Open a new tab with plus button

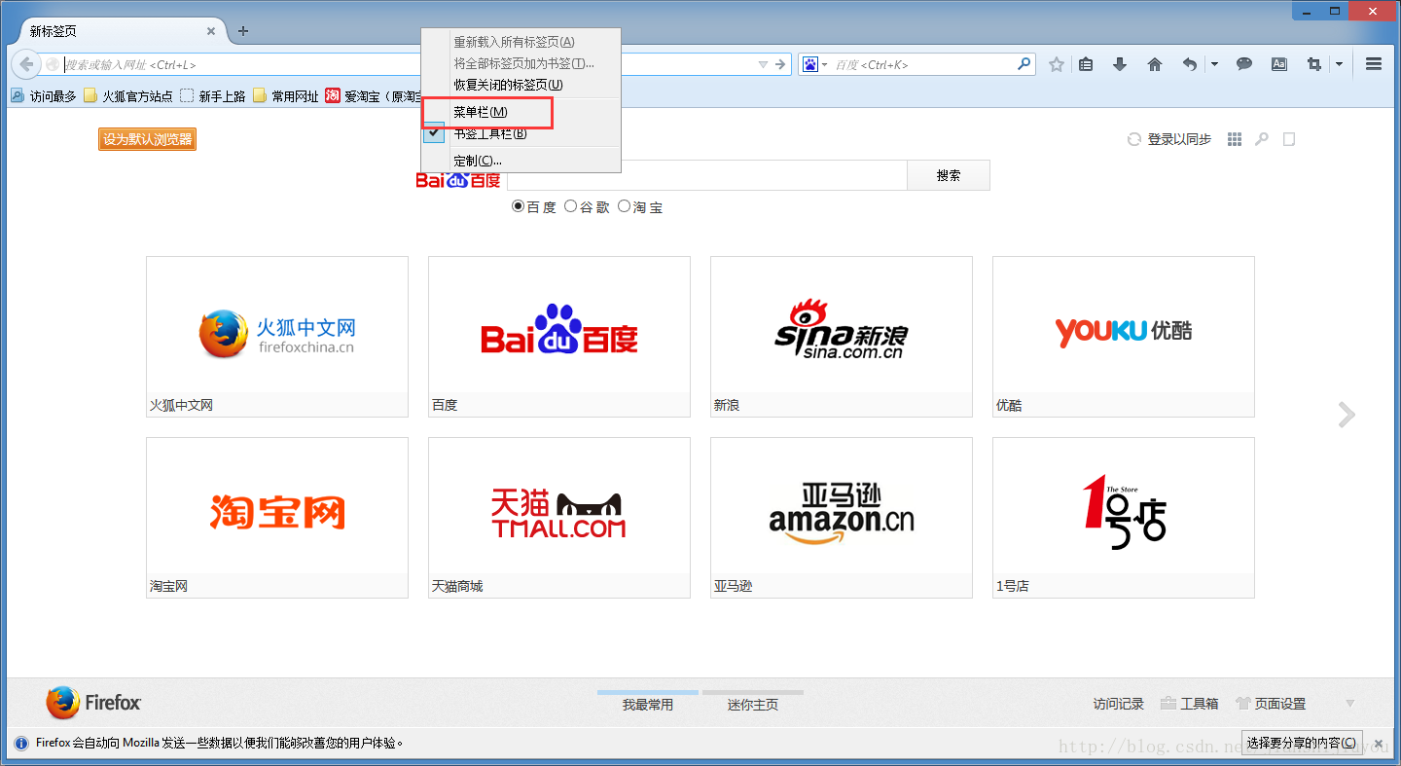[x=243, y=31]
